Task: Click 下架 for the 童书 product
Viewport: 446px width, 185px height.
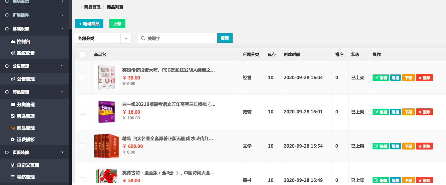Action: (408, 180)
